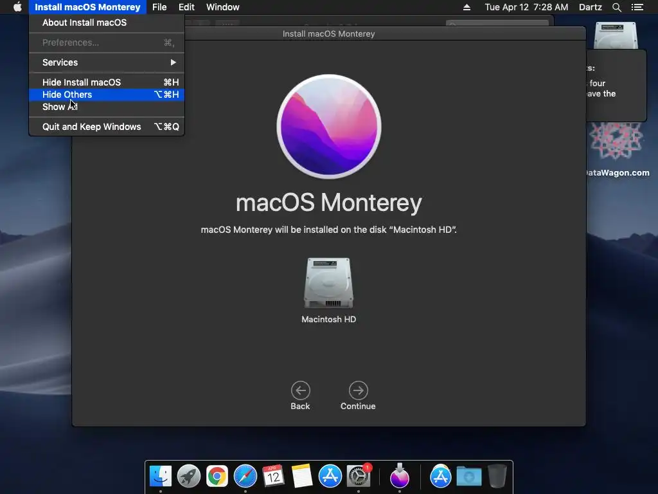Click the macOS Monterey logo image

click(329, 127)
